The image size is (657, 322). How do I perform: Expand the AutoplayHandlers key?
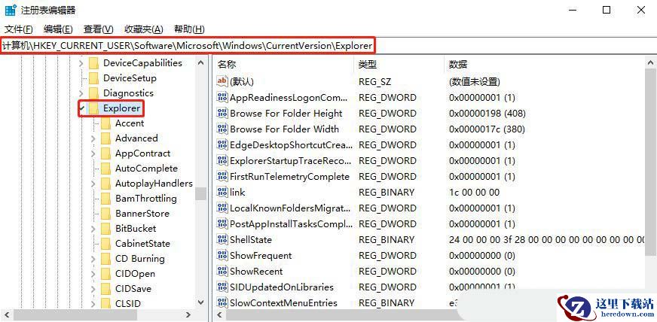[x=93, y=184]
